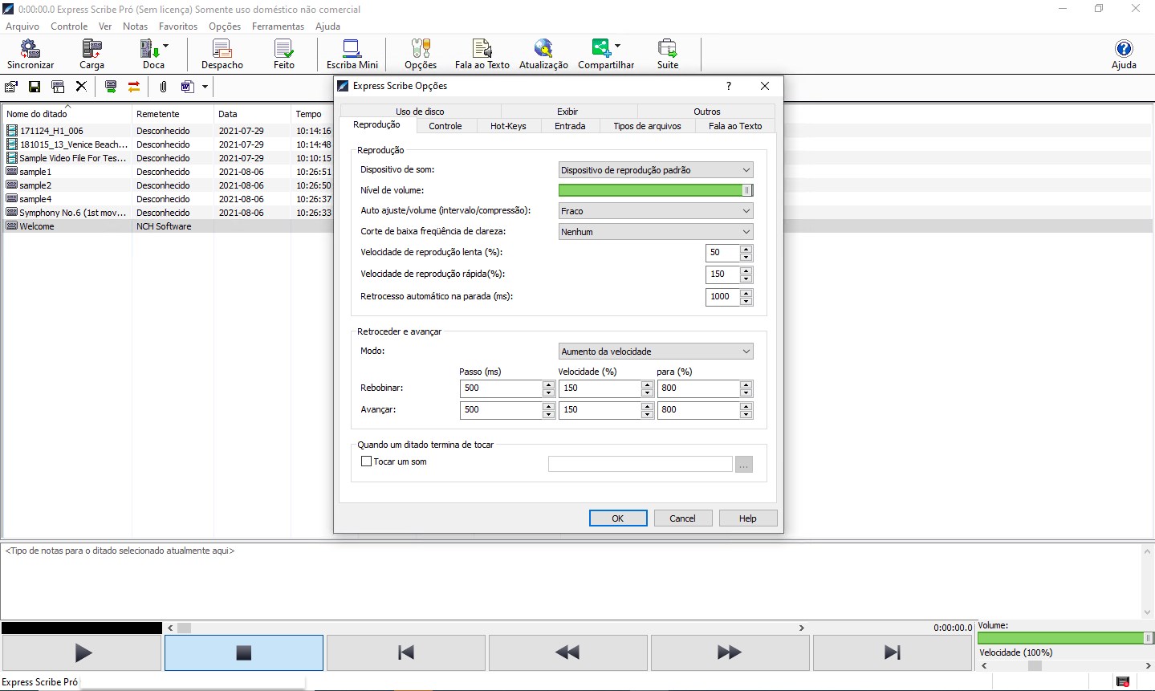The height and width of the screenshot is (691, 1155).
Task: Open the Uso de disco tab
Action: [420, 112]
